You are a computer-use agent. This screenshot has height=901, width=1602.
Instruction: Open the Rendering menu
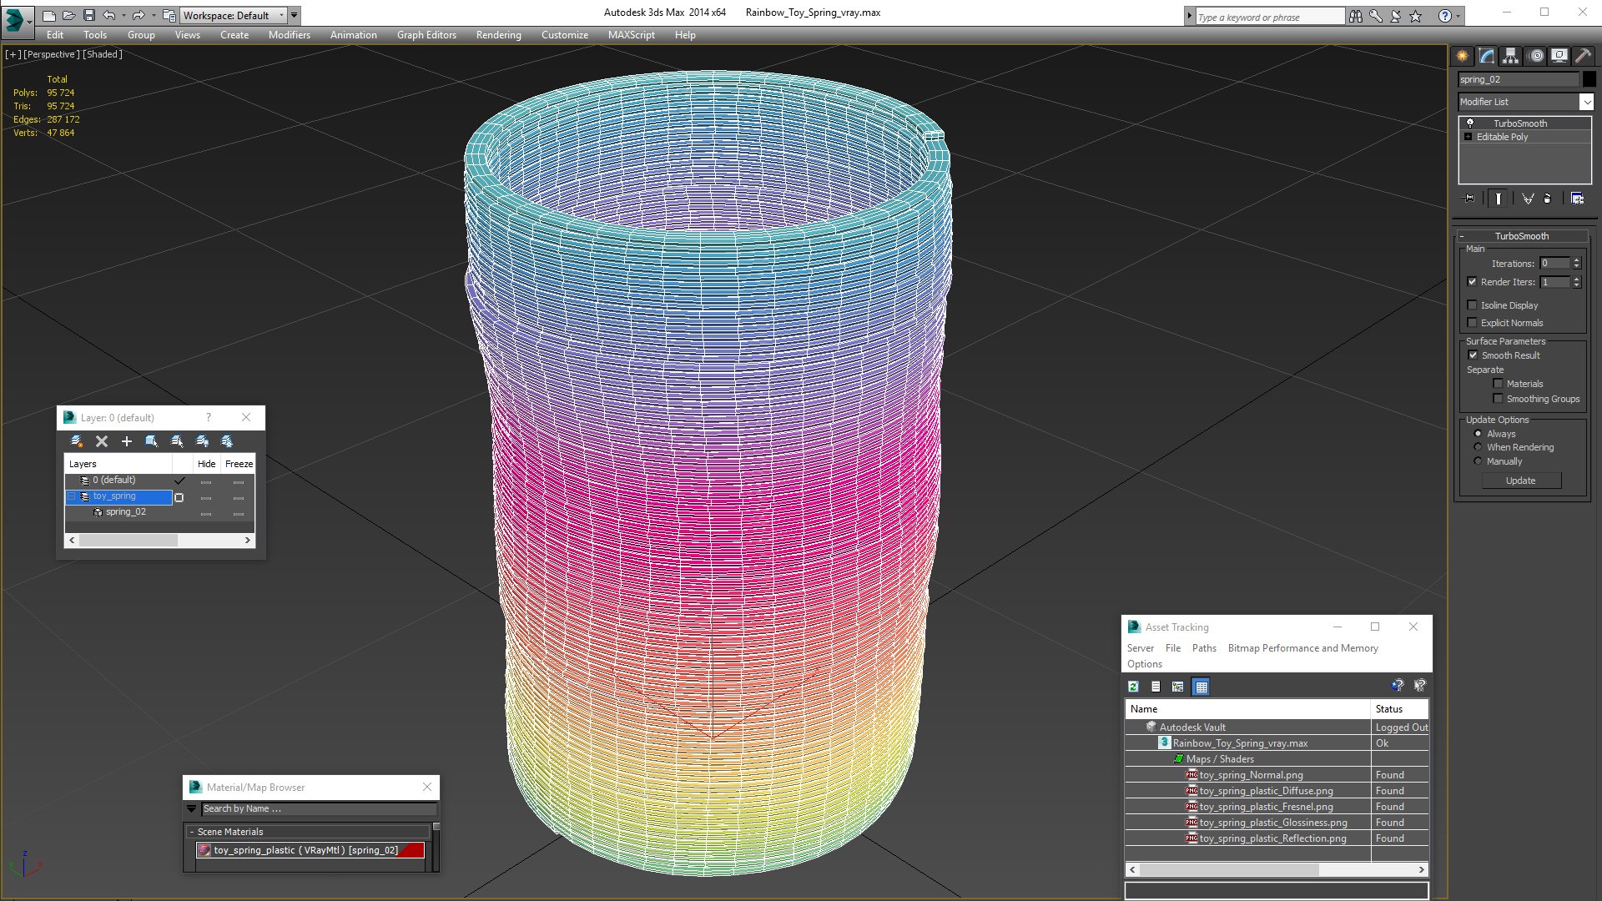pyautogui.click(x=498, y=35)
